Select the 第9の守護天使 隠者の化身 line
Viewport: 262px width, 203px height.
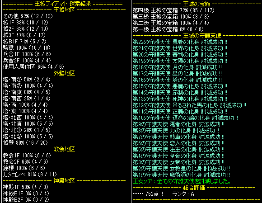coord(178,124)
